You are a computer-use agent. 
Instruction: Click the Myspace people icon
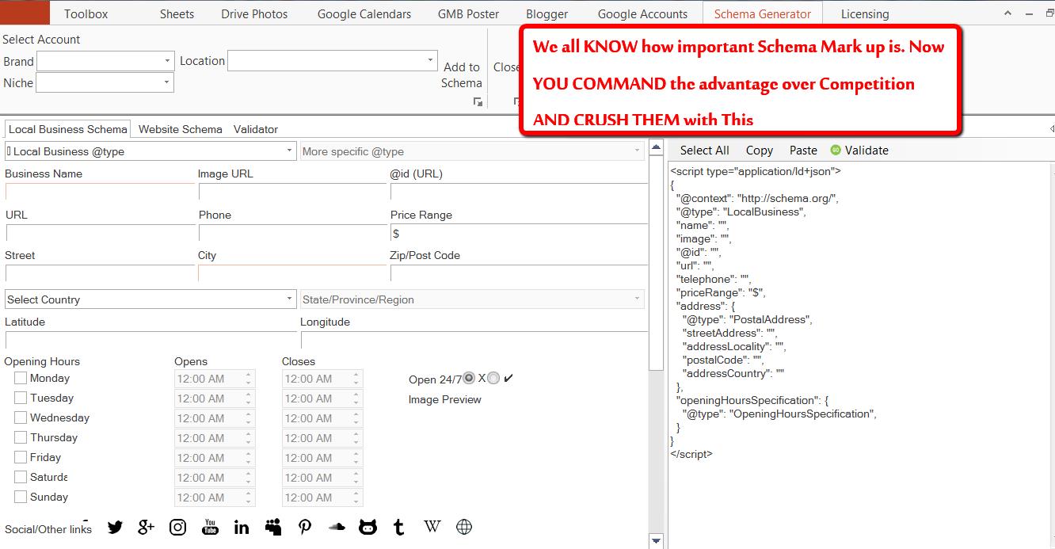273,527
